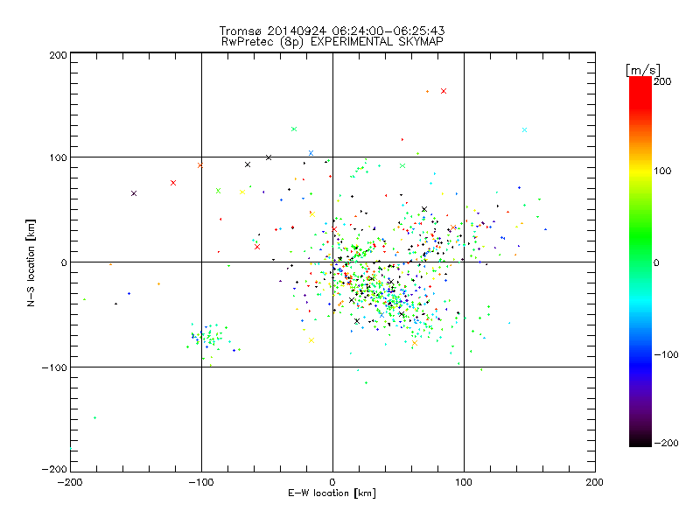Click the x-axis tick label 100
The height and width of the screenshot is (525, 700).
pos(464,482)
